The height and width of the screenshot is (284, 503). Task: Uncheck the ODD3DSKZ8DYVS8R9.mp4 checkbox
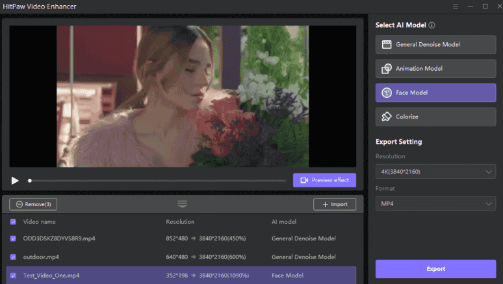14,239
